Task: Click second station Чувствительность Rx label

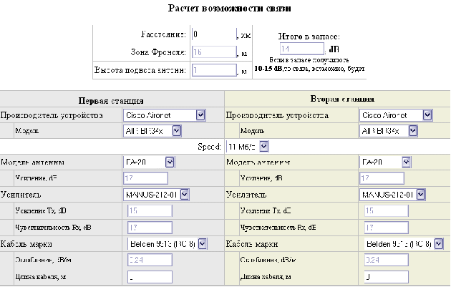Action: pyautogui.click(x=278, y=228)
